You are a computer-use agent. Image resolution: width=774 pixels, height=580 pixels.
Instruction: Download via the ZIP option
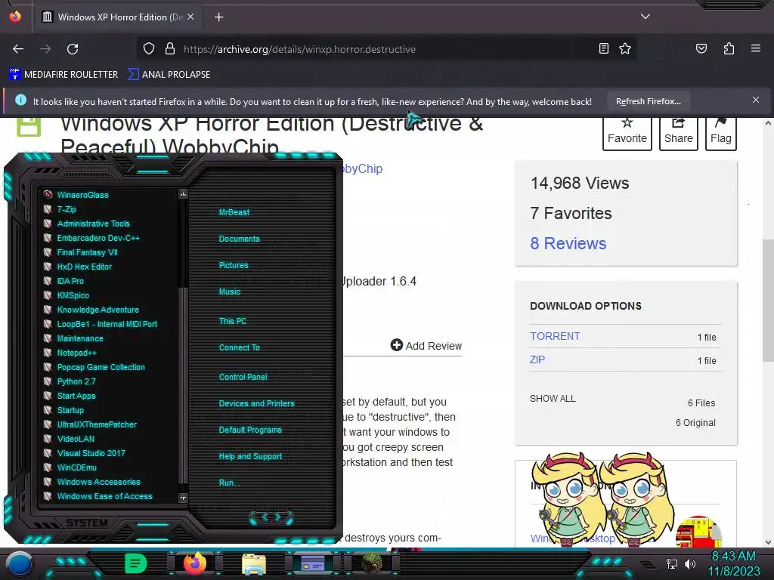pos(537,359)
